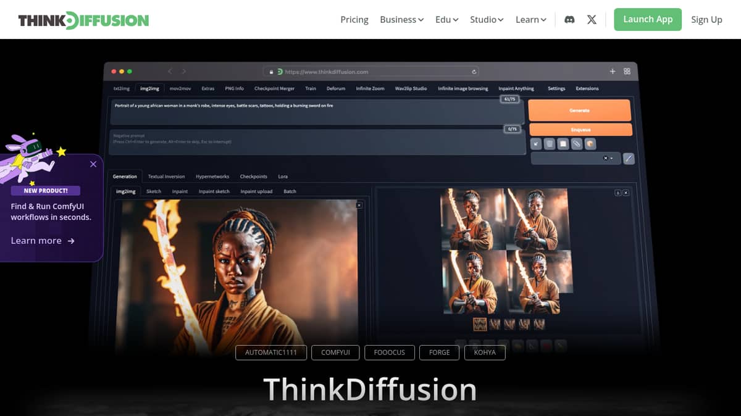Open the Checkpoint Merger tab
The width and height of the screenshot is (741, 416).
274,88
